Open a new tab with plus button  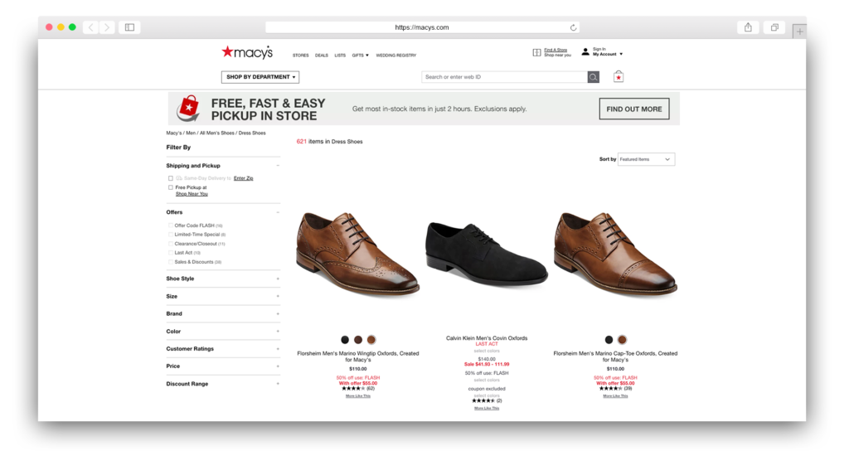click(x=799, y=32)
